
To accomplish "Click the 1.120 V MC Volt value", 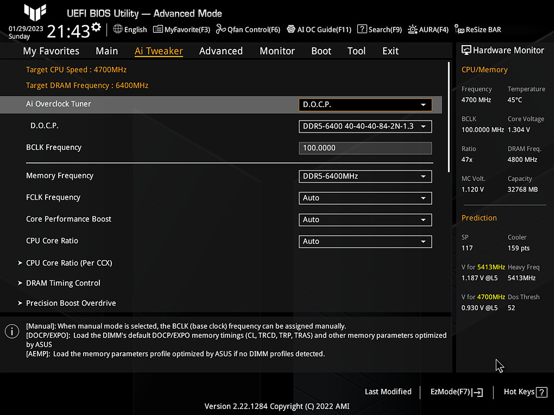I will pos(473,190).
